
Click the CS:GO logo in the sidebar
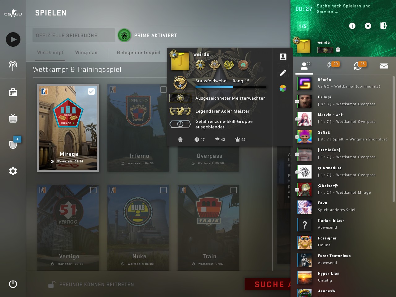(x=13, y=13)
